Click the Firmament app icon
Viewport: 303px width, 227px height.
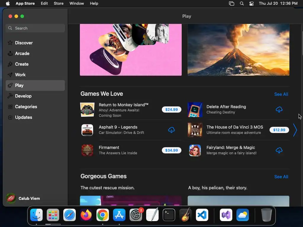point(87,150)
